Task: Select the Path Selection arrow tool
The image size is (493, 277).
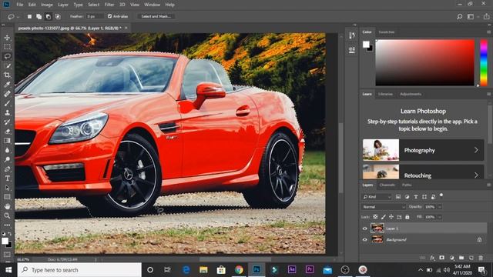Action: point(7,188)
